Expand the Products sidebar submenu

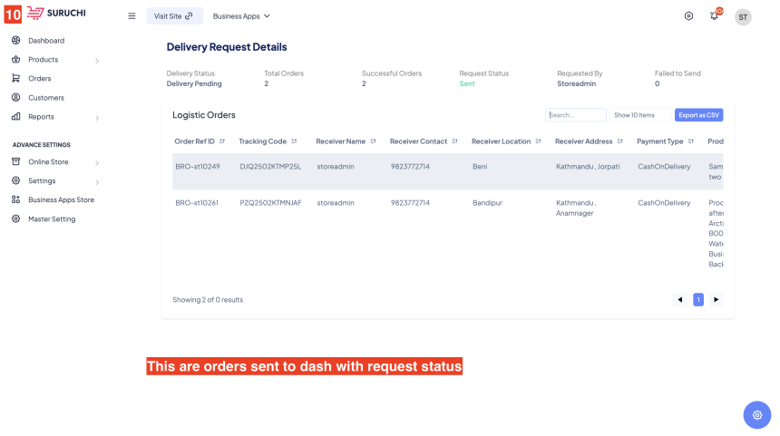[97, 61]
